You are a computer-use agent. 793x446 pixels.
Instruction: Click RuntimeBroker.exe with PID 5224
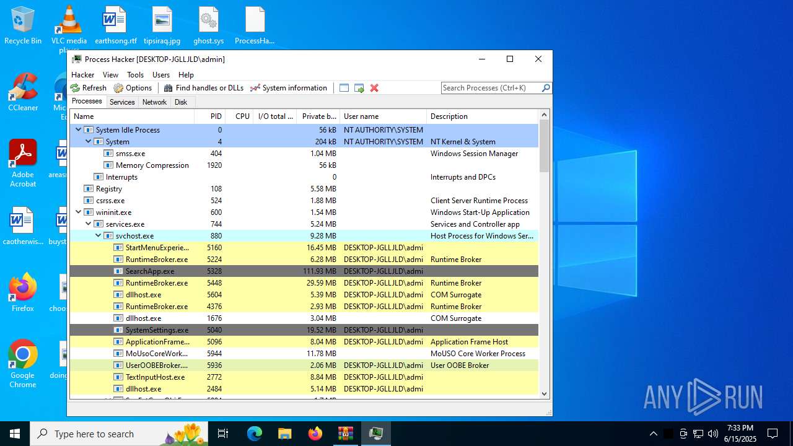click(x=304, y=260)
